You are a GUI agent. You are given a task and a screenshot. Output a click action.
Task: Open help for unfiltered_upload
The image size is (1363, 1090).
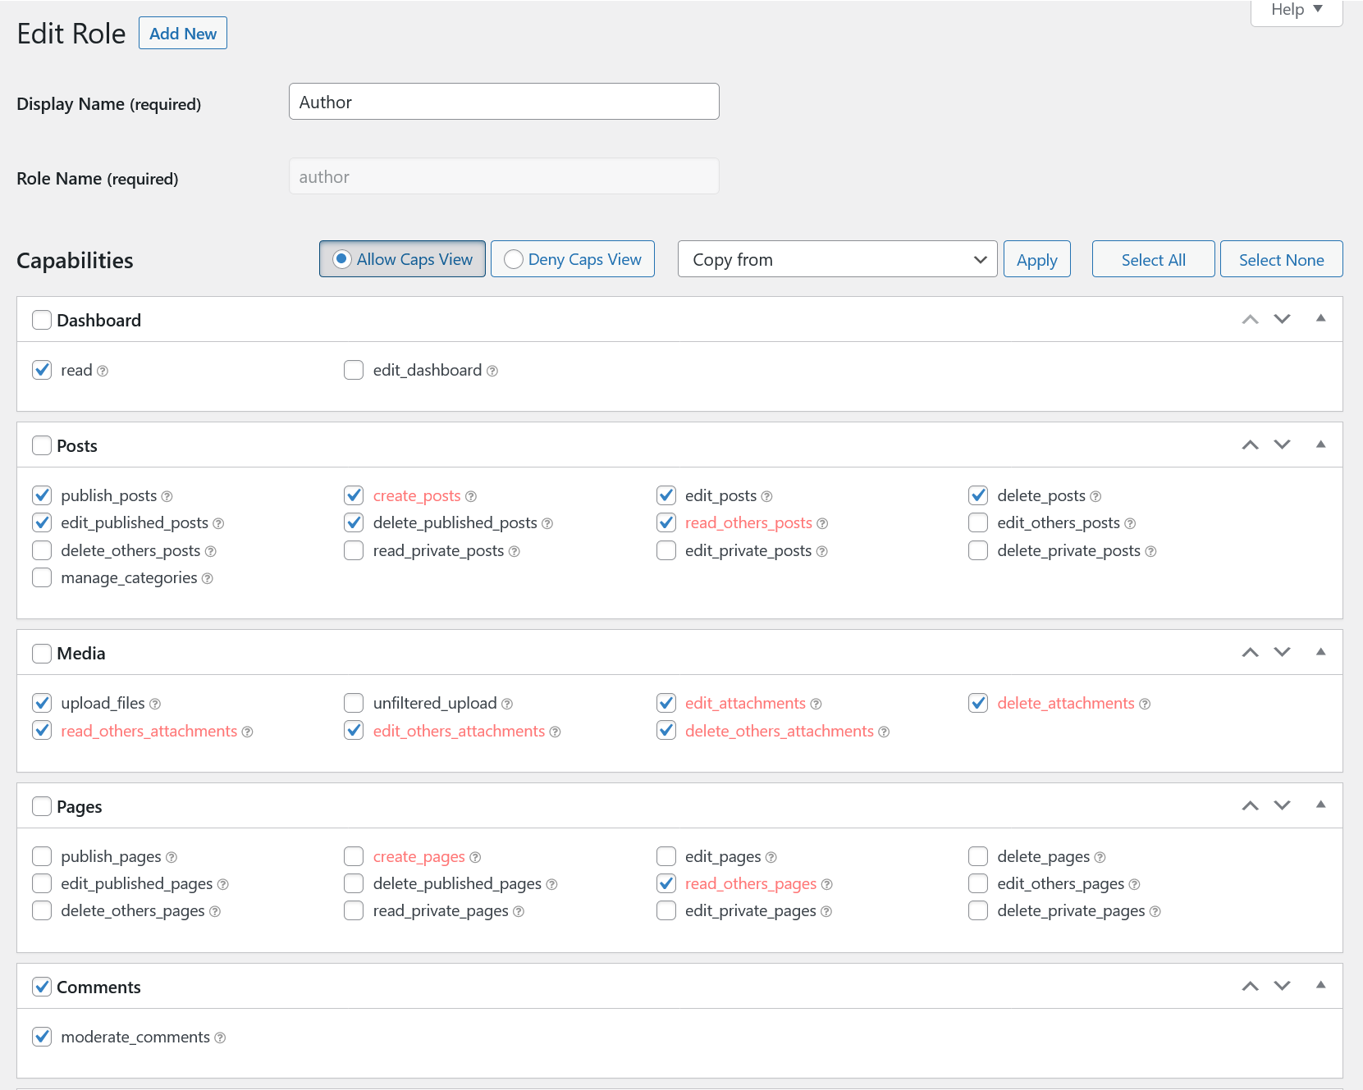point(507,705)
